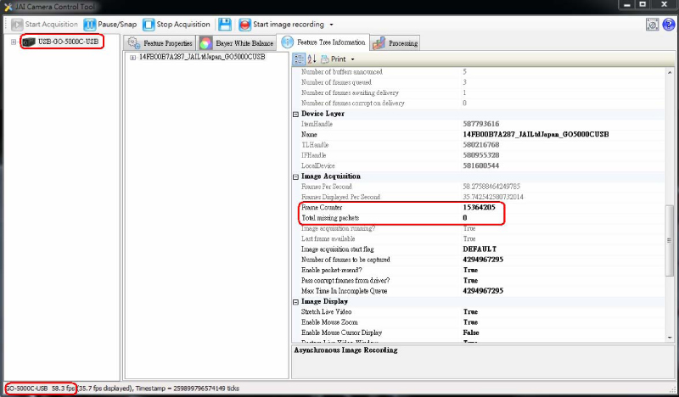Expand the USB-GO-5000C-USB device node

[14, 42]
